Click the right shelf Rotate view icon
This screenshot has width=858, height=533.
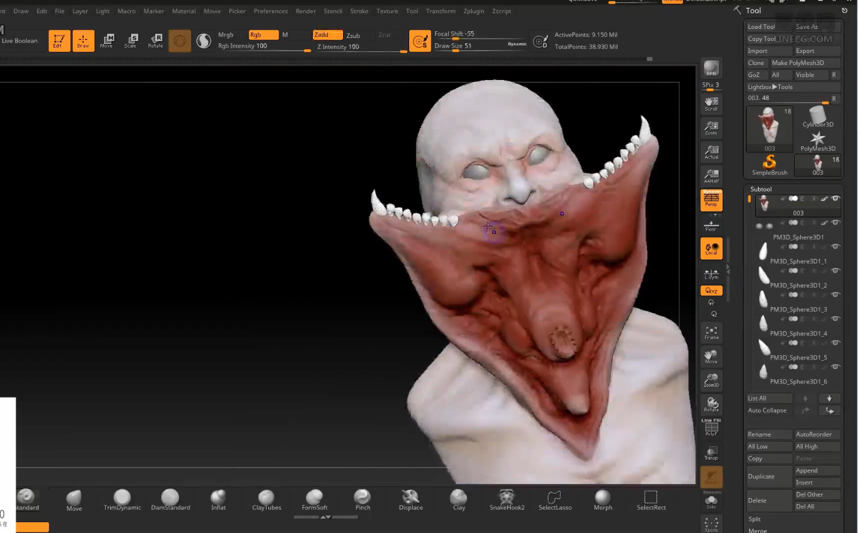click(x=711, y=404)
